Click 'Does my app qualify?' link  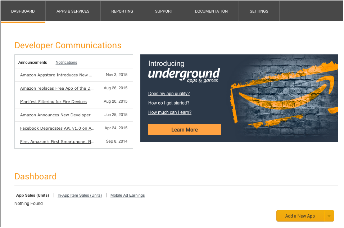(x=169, y=94)
